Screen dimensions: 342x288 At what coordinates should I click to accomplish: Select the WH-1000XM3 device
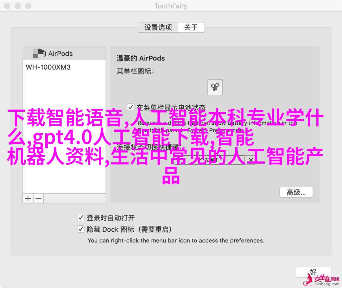pos(64,67)
